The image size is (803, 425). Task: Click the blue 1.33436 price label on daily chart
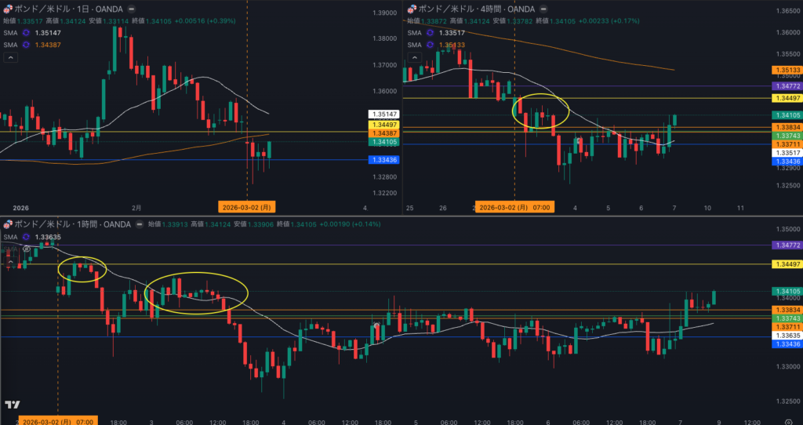tap(383, 160)
